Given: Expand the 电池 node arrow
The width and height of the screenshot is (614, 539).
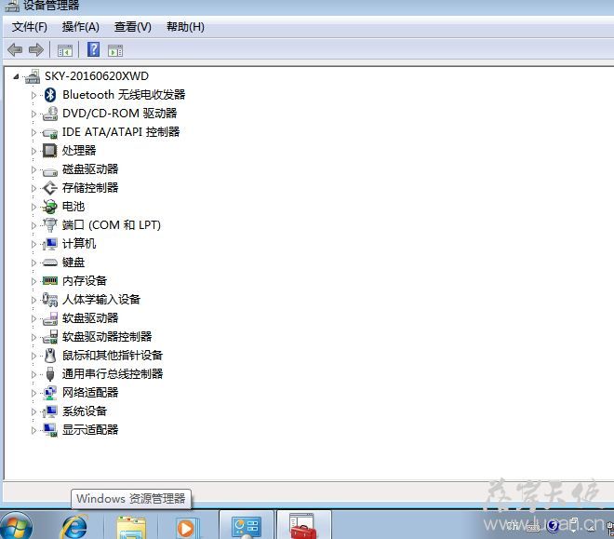Looking at the screenshot, I should pyautogui.click(x=33, y=207).
